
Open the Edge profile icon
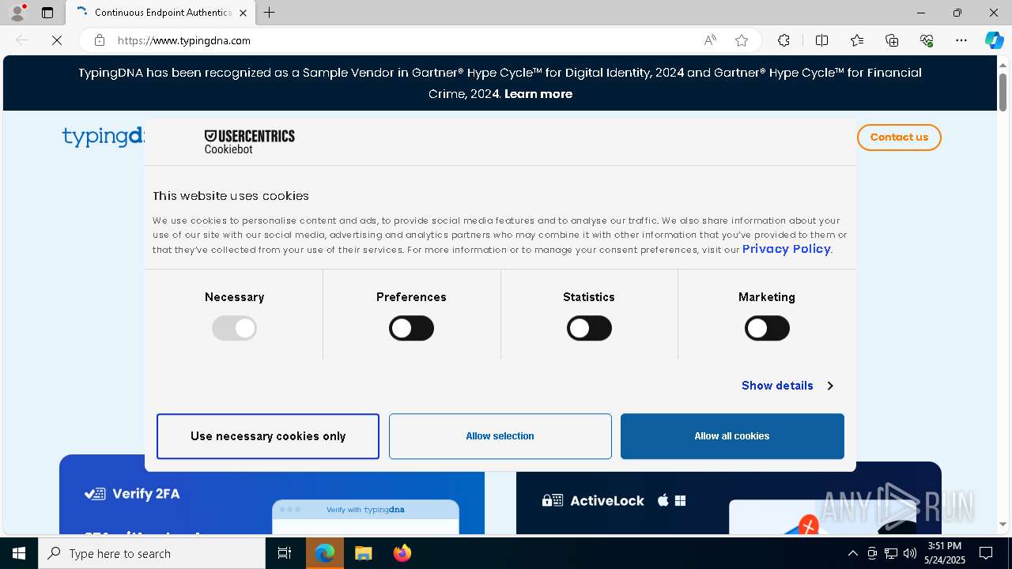point(17,13)
